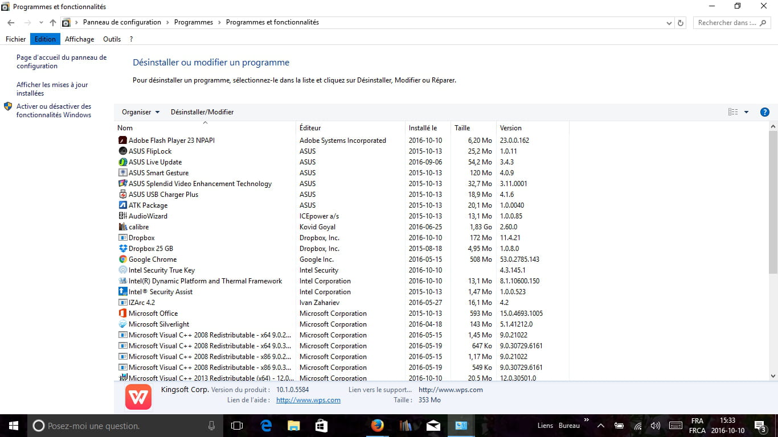Screen dimensions: 778x437
Task: Click the Rechercher search field
Action: [x=731, y=23]
